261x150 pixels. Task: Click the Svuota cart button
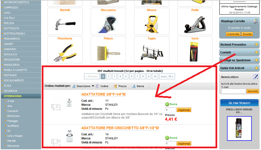coord(247,34)
